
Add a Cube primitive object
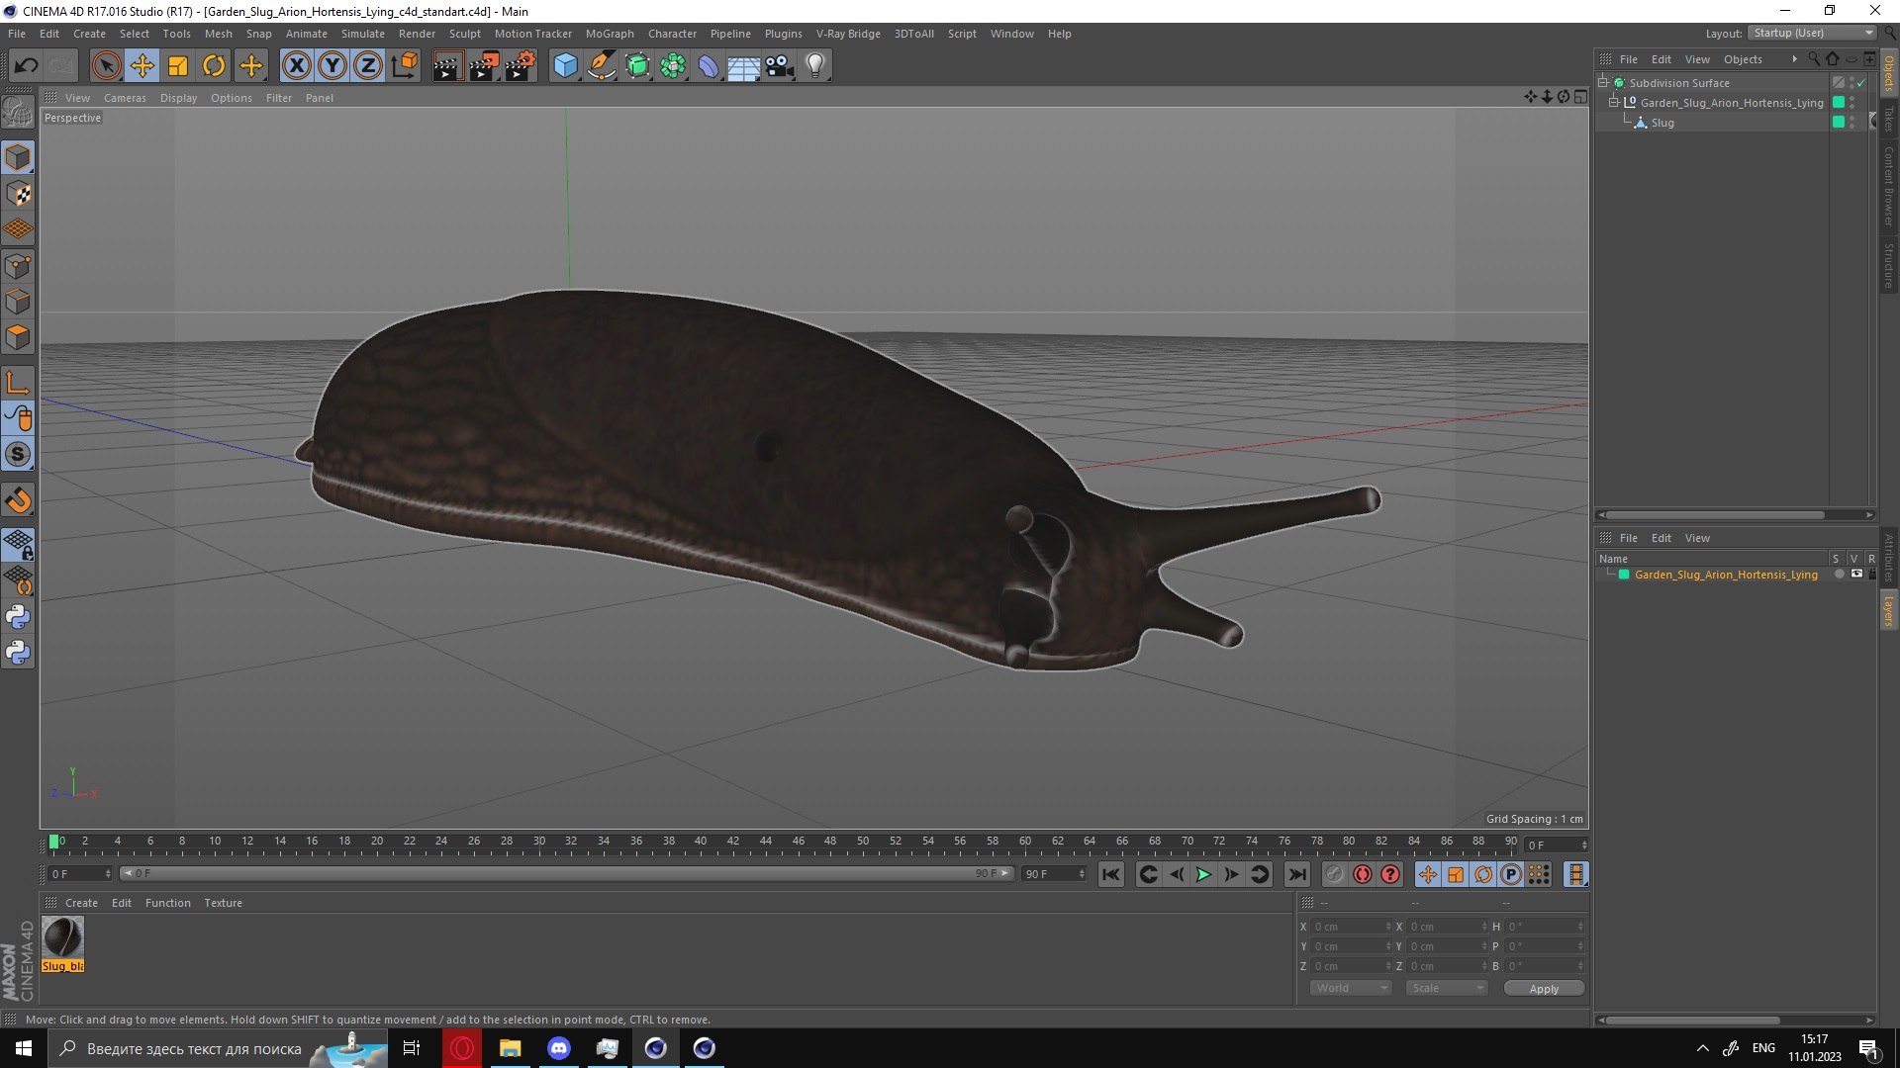point(565,66)
